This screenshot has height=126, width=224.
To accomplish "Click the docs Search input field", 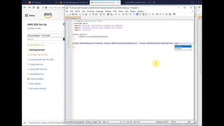I will (x=45, y=39).
